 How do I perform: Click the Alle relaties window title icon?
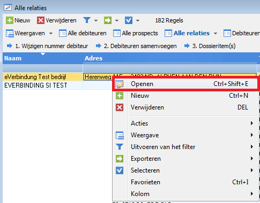(8, 7)
